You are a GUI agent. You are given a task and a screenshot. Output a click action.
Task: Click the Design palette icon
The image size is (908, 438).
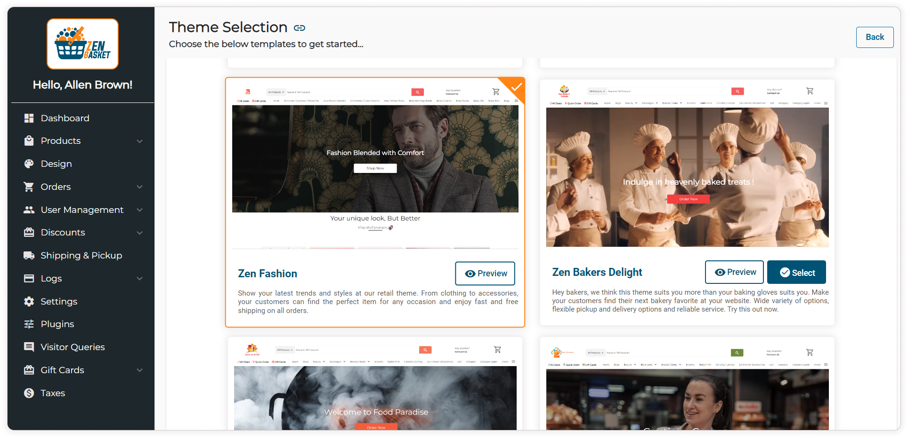point(29,164)
